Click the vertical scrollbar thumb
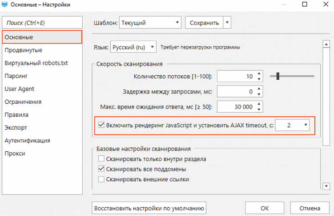Viewport: 334px width, 216px height. coord(326,97)
